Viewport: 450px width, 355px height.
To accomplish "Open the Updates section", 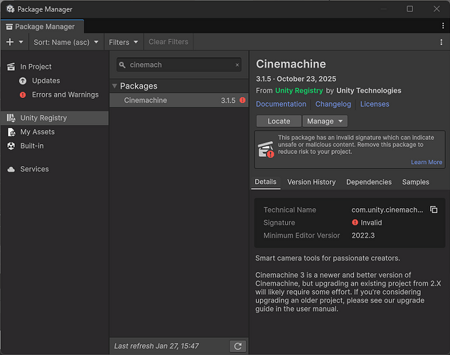I will [x=45, y=81].
